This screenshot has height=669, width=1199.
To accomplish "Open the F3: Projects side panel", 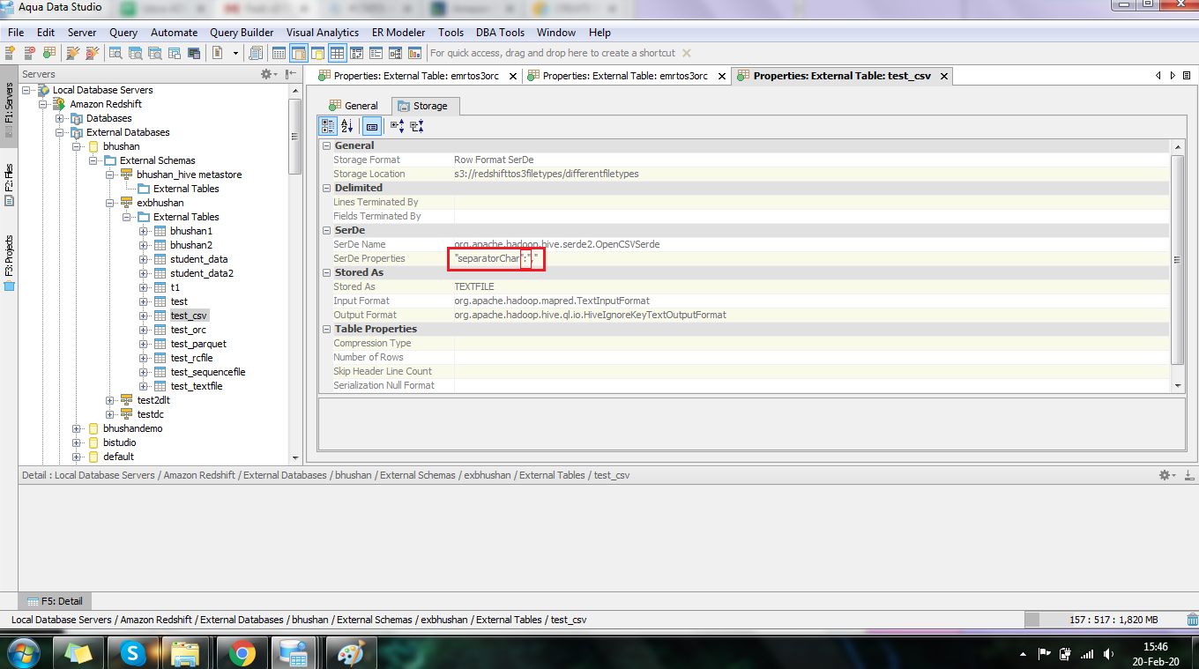I will coord(9,263).
